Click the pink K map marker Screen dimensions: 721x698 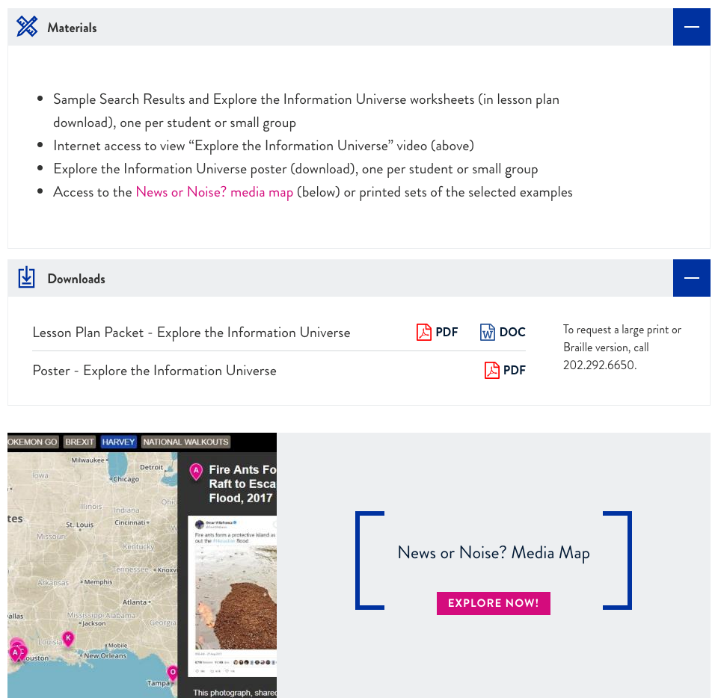tap(68, 639)
